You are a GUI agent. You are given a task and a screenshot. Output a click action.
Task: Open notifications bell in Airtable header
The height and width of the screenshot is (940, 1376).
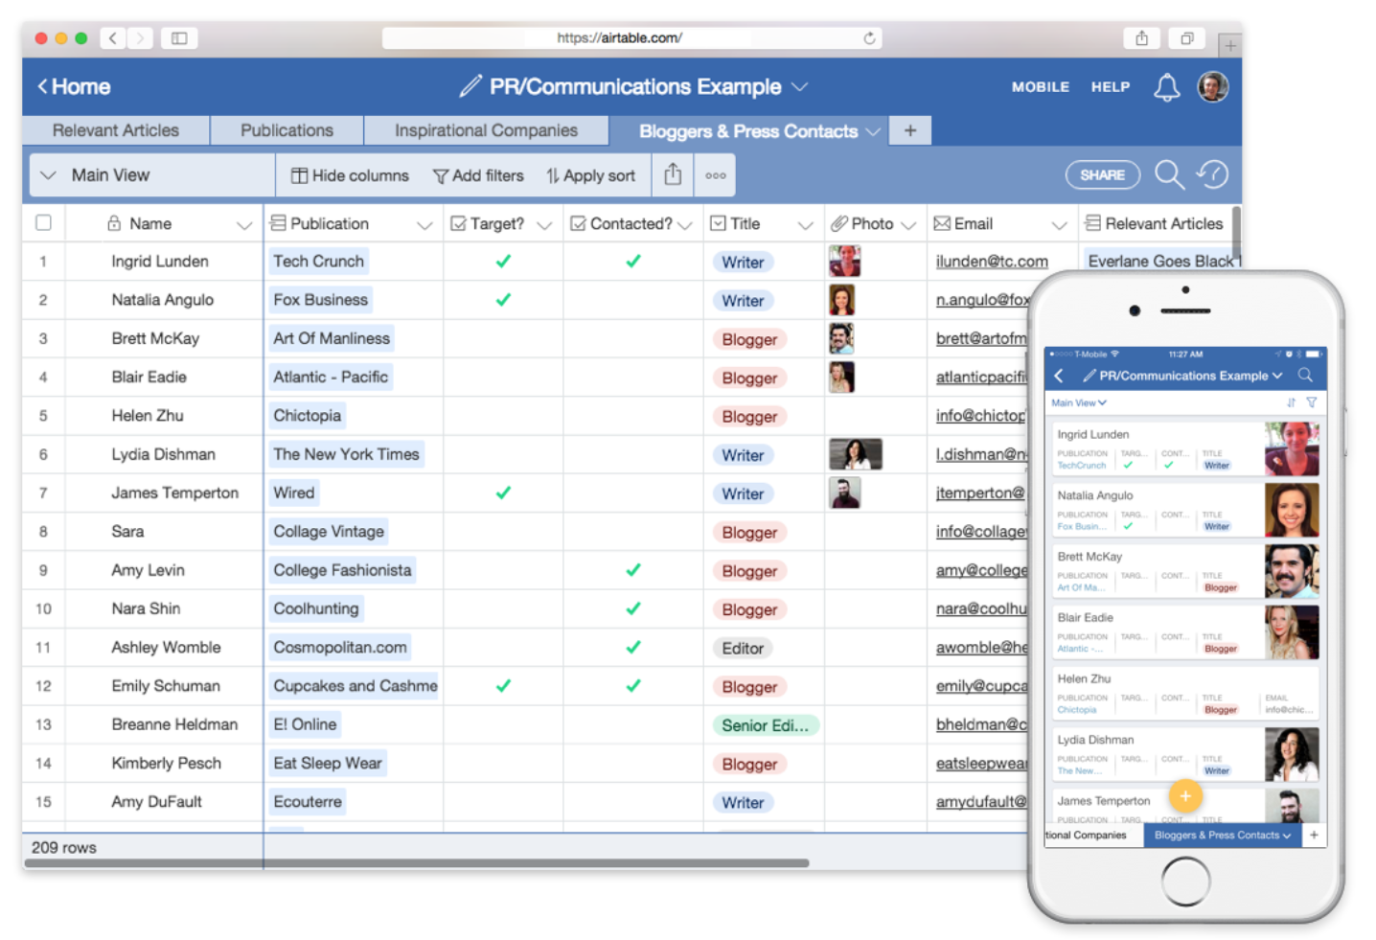point(1166,88)
